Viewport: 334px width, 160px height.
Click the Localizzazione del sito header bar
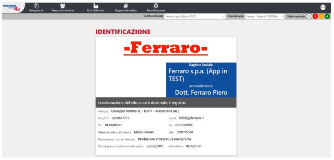pos(166,103)
